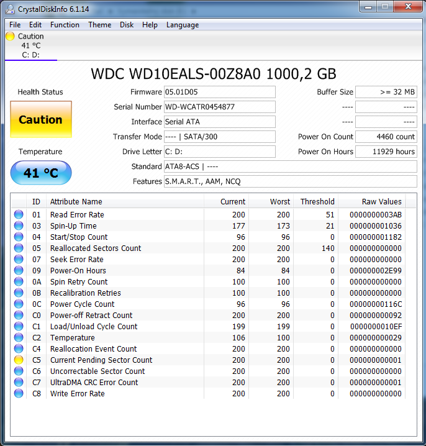The width and height of the screenshot is (426, 446).
Task: Click the status orb for Power-off Retract Count
Action: (x=19, y=315)
